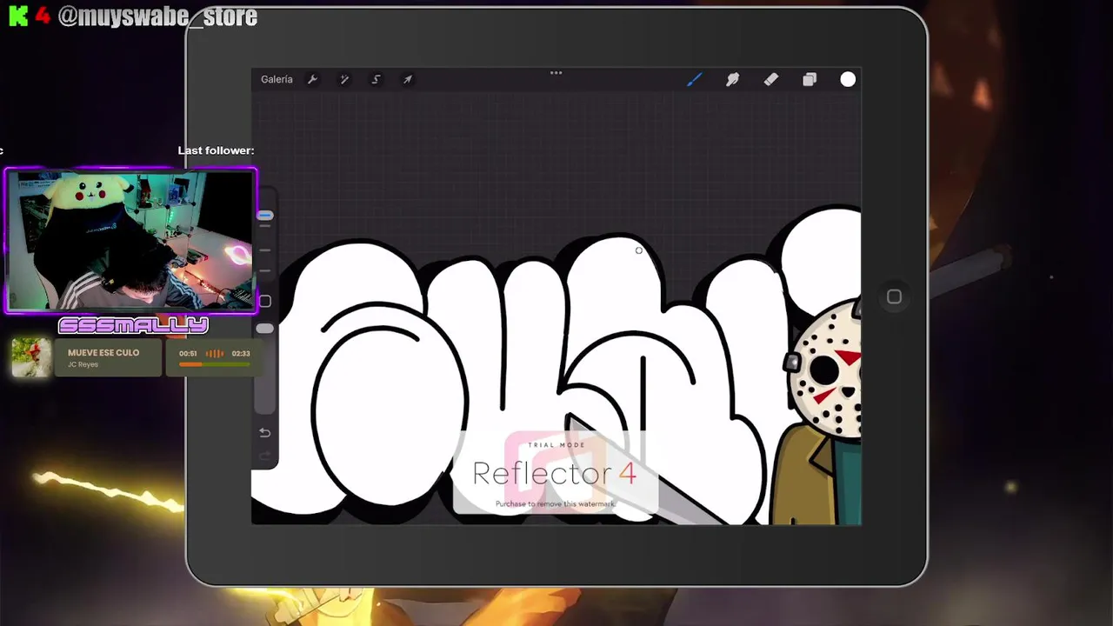Click the brush opacity slider handle
This screenshot has width=1113, height=626.
(x=264, y=328)
